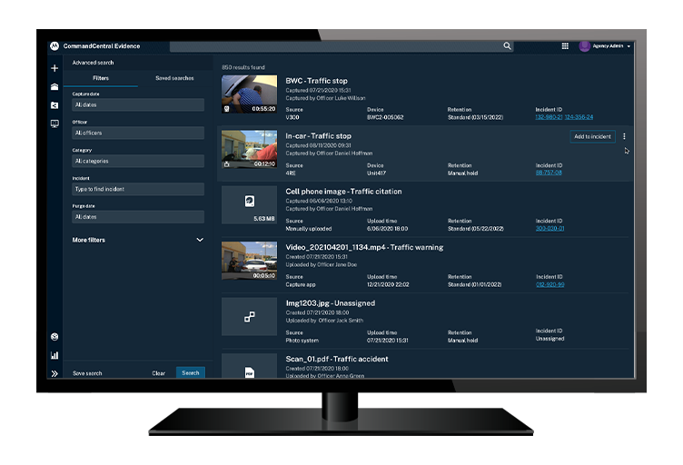Open the Capture date dropdown
The width and height of the screenshot is (683, 465).
point(138,105)
